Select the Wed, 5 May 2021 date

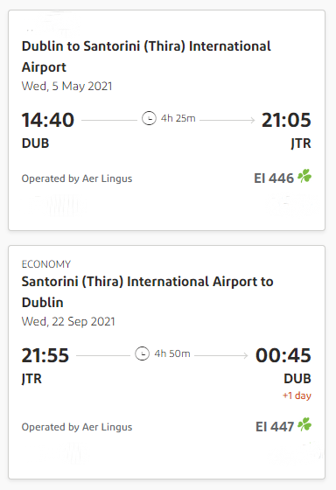pyautogui.click(x=66, y=86)
